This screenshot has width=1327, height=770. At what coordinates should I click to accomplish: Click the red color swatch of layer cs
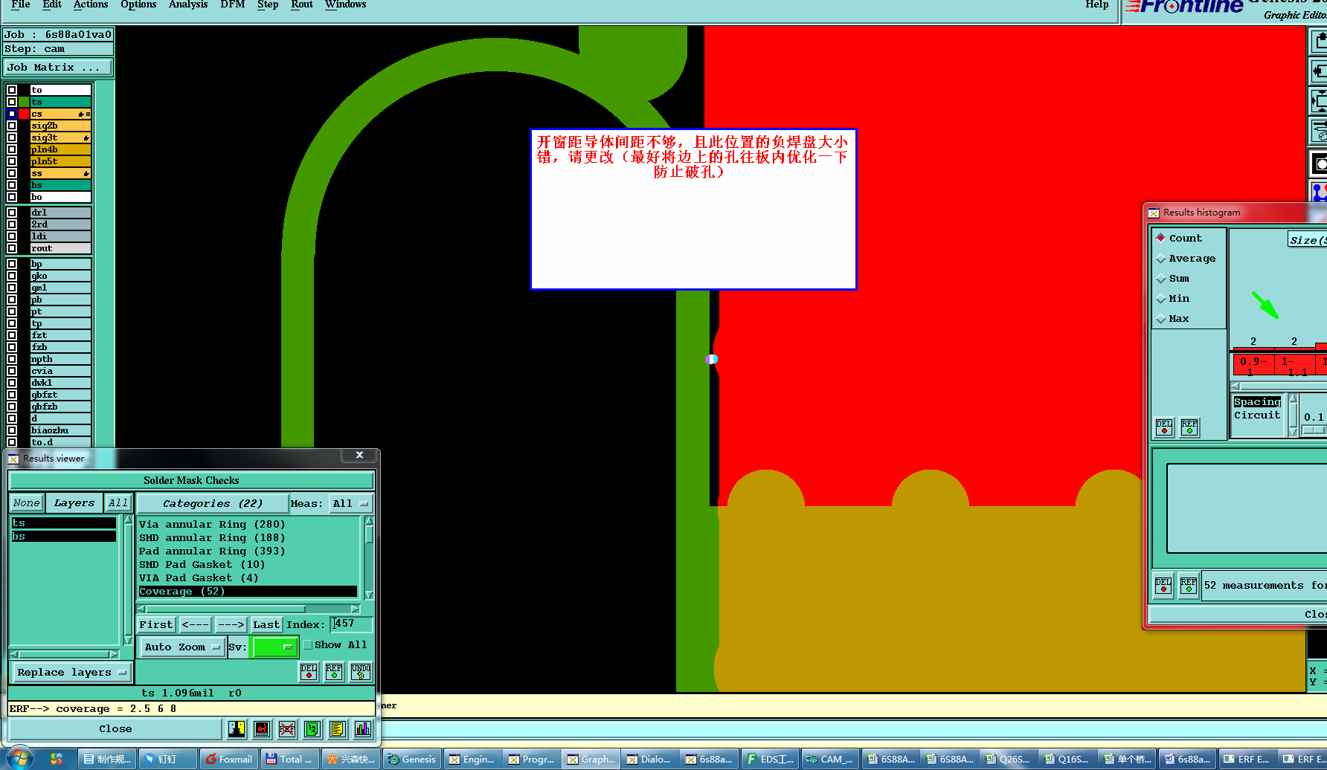click(x=24, y=114)
